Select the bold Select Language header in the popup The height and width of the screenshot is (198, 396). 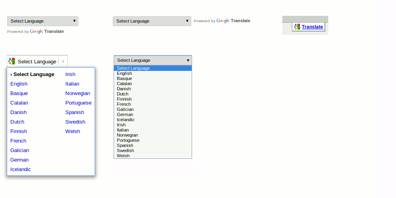34,74
